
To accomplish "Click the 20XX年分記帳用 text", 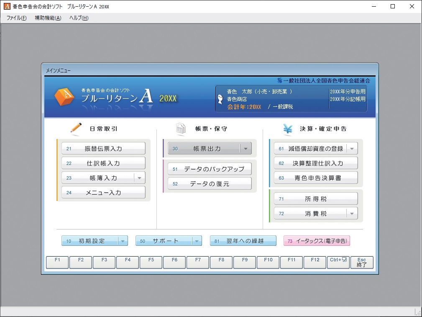I will [348, 99].
